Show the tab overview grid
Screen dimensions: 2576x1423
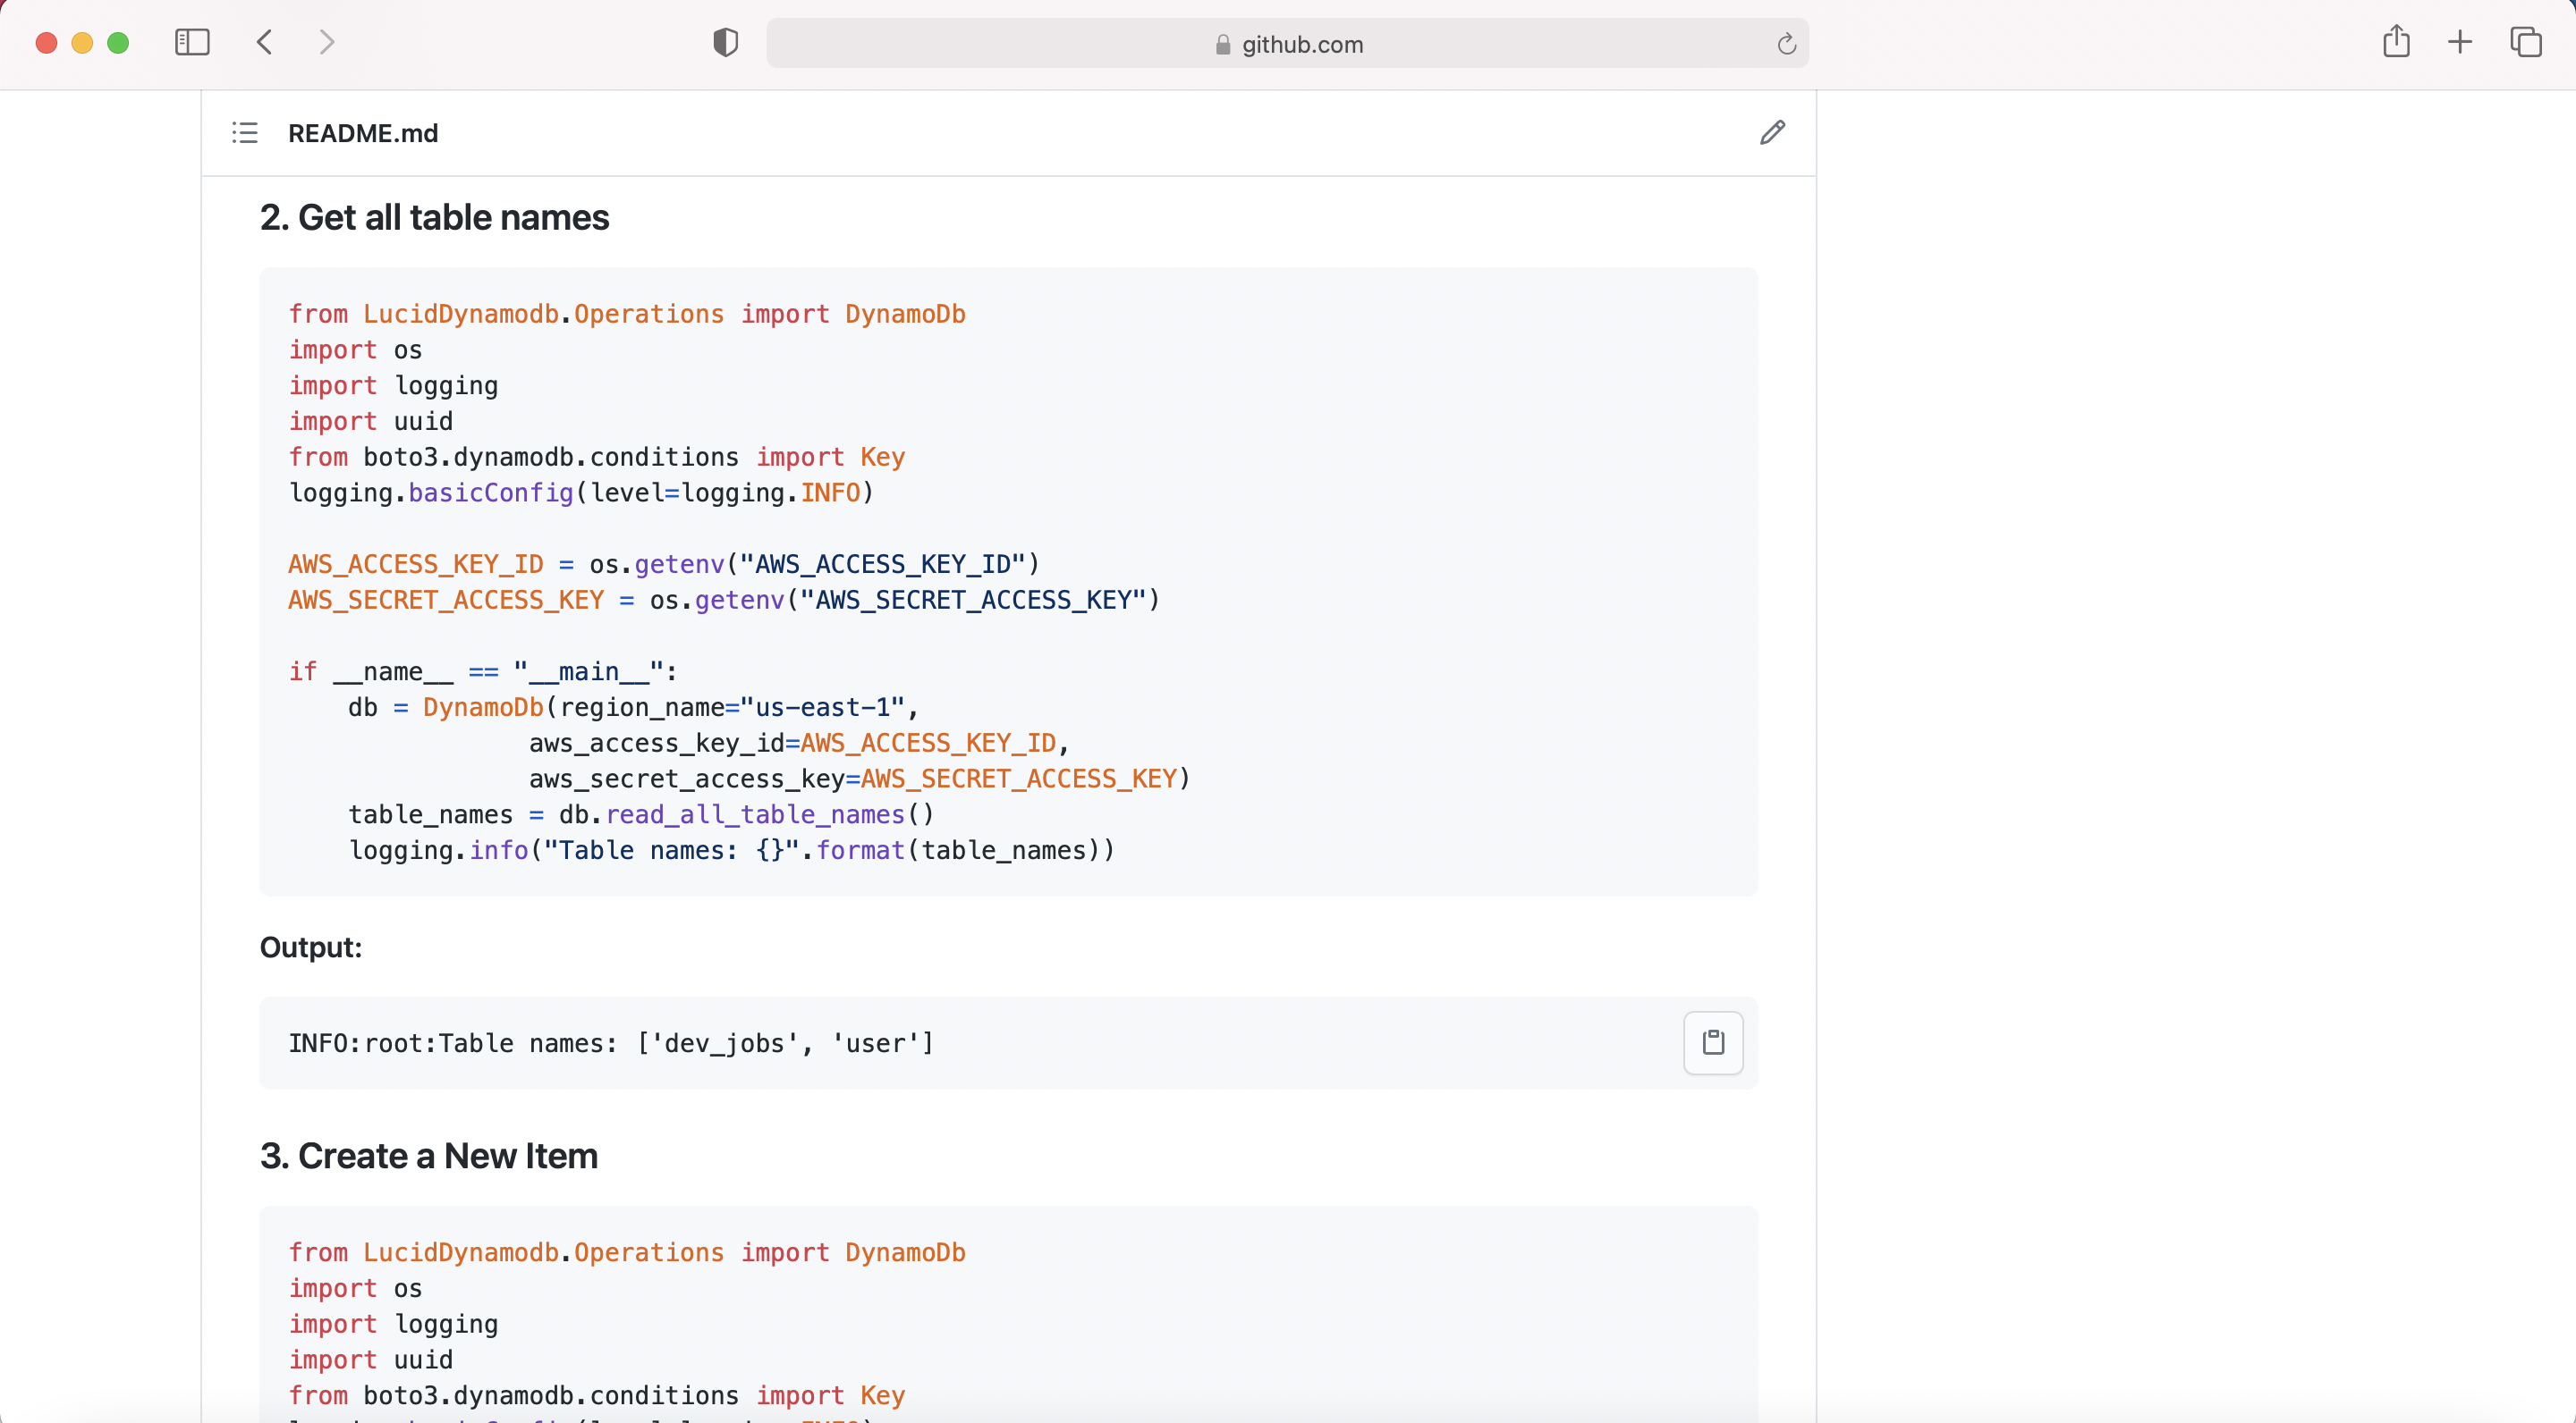(x=2524, y=42)
